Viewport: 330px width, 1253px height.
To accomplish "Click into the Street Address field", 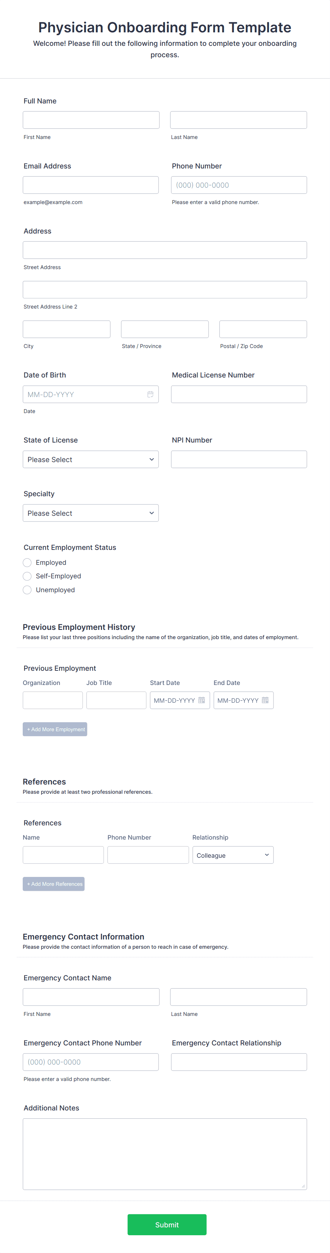I will [x=165, y=250].
